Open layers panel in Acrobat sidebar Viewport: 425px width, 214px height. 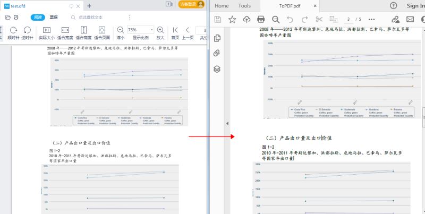click(x=217, y=69)
